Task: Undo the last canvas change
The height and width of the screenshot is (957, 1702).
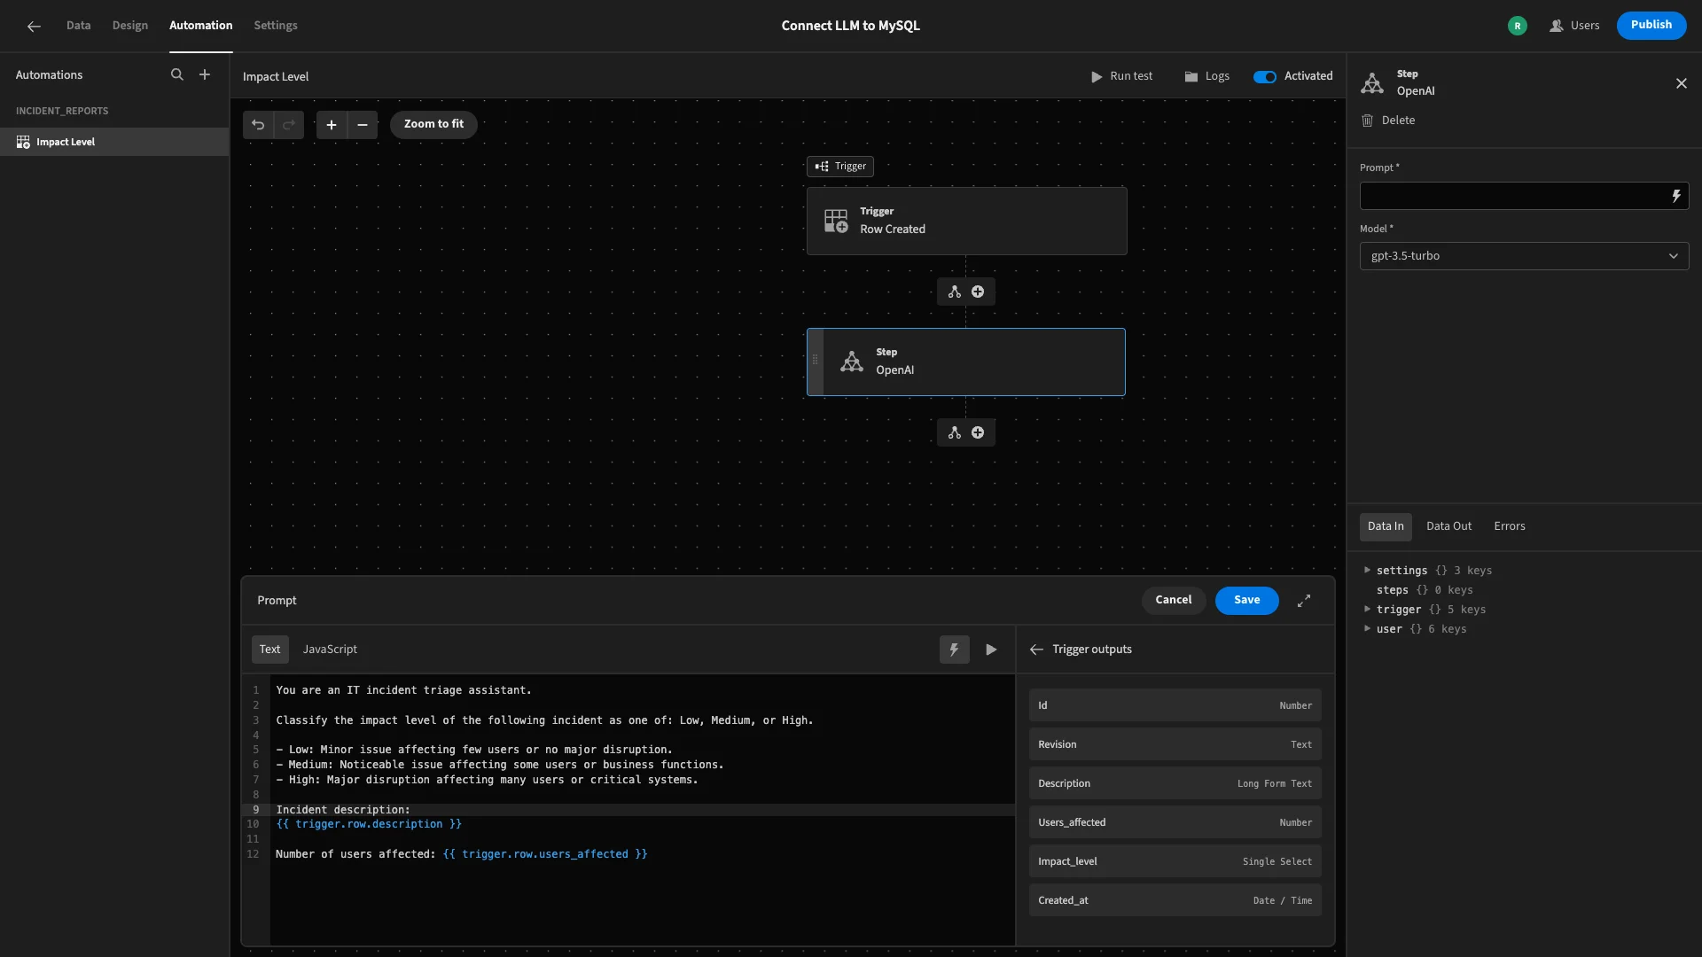Action: [x=258, y=125]
